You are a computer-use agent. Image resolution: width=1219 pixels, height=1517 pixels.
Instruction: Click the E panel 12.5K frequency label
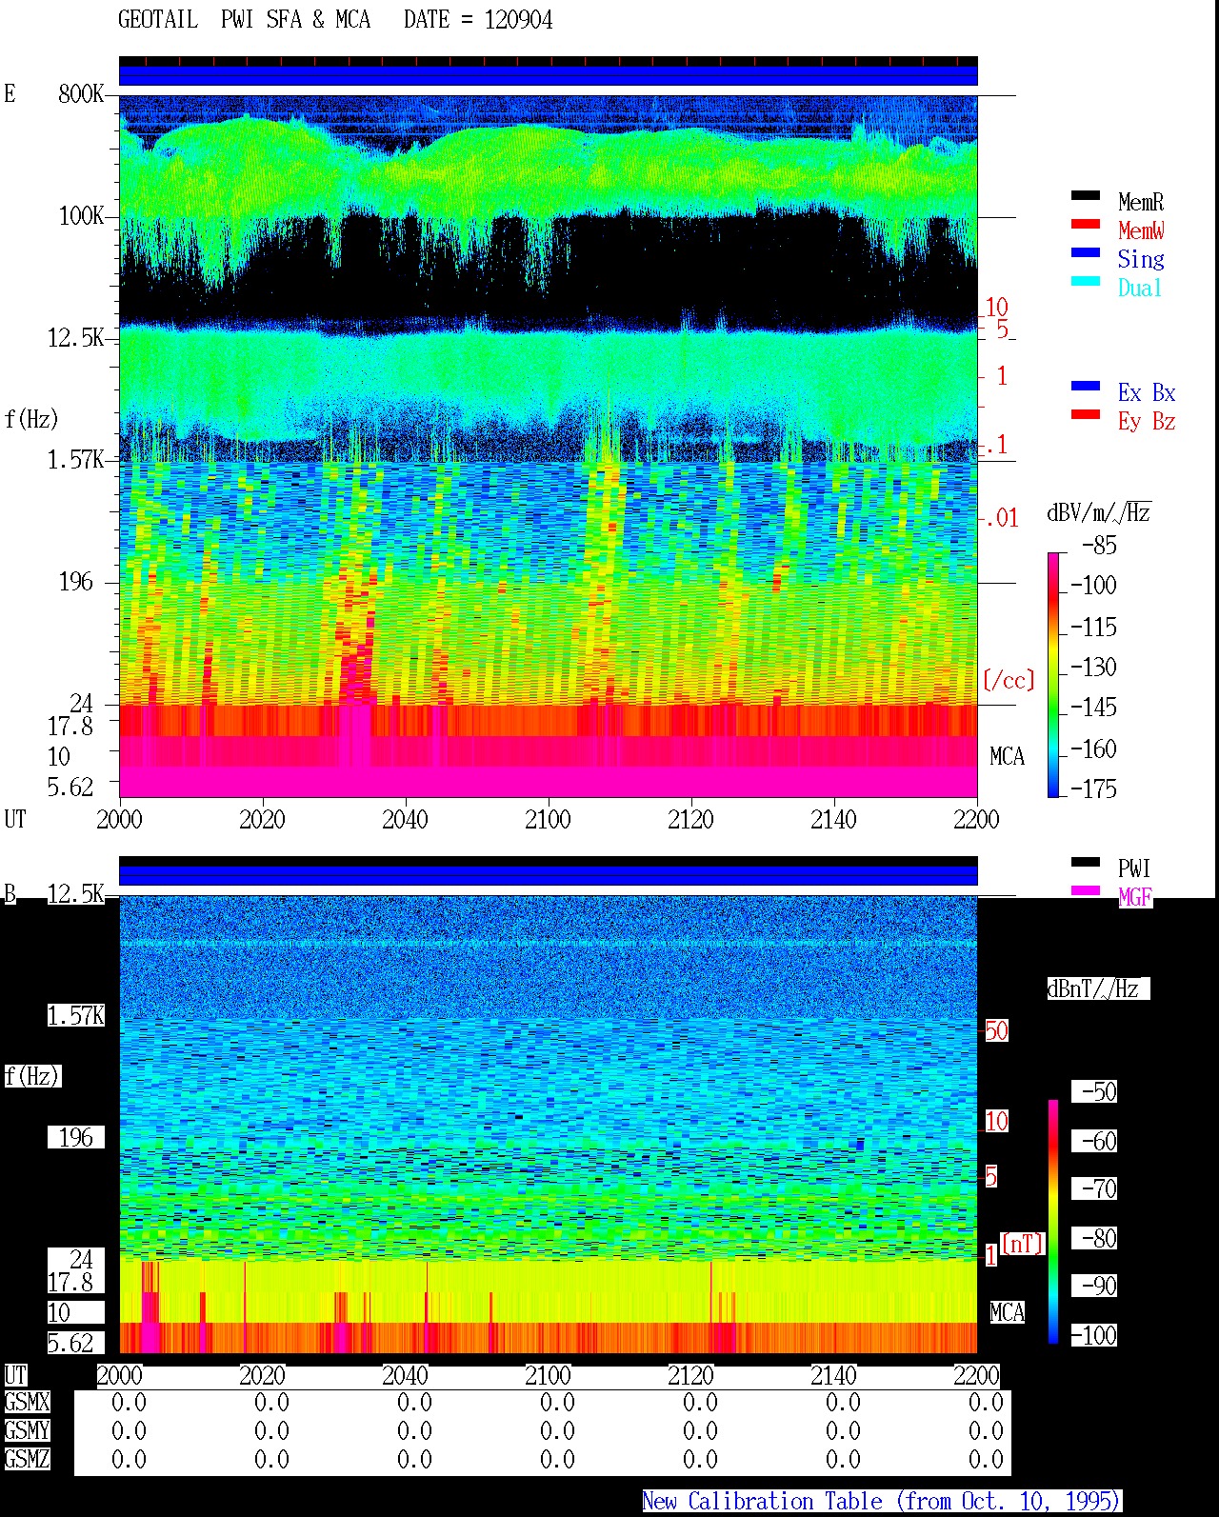75,337
